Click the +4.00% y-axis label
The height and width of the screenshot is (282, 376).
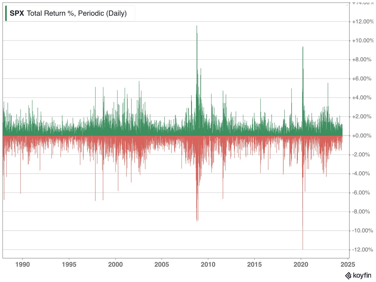pyautogui.click(x=362, y=98)
